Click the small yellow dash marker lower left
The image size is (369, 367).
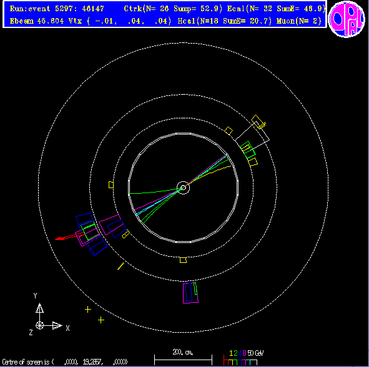tap(121, 266)
